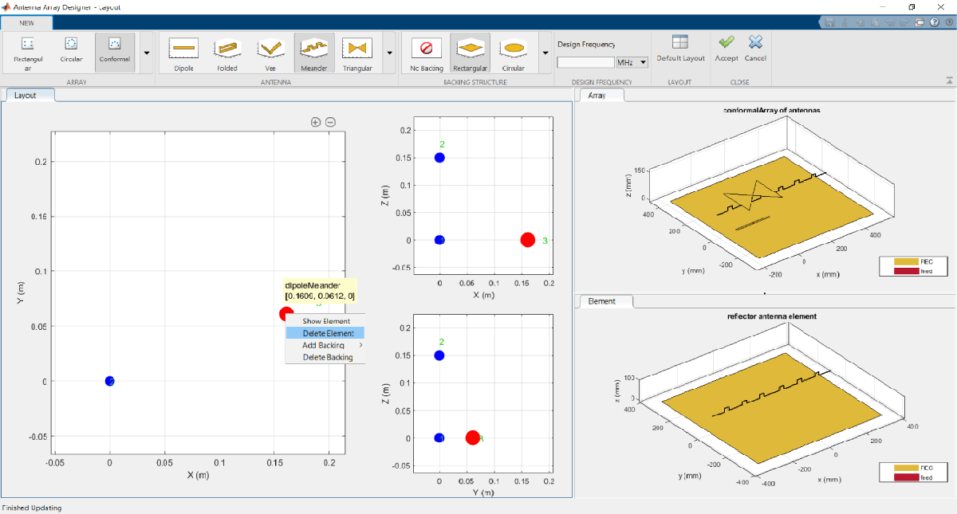Click feed legend swatch in Array plot

[x=906, y=271]
